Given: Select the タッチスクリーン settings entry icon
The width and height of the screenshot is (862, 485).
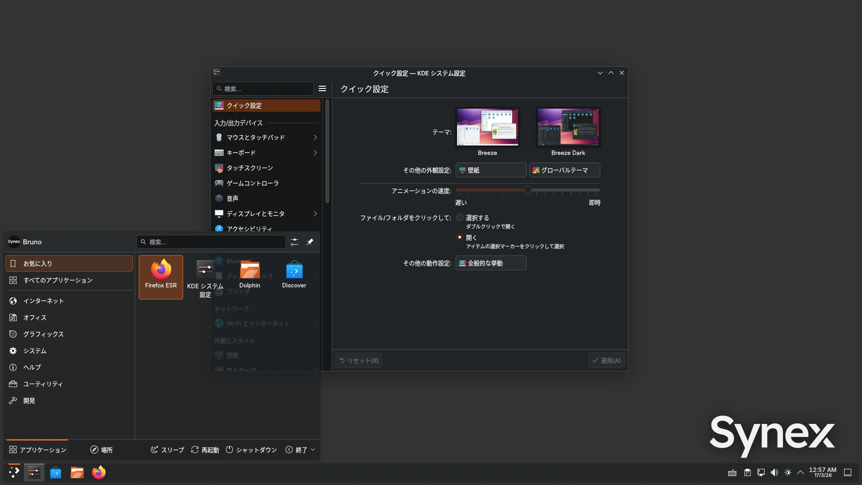Looking at the screenshot, I should (x=219, y=168).
